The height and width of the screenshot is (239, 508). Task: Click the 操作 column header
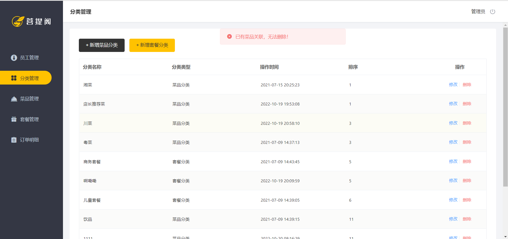460,67
